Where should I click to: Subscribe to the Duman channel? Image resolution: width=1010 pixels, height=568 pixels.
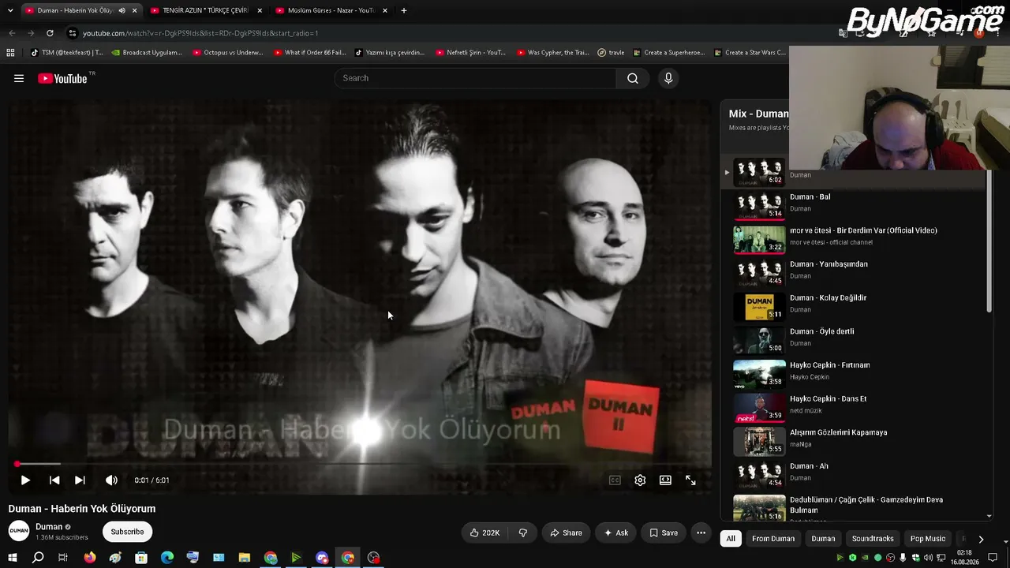[127, 532]
